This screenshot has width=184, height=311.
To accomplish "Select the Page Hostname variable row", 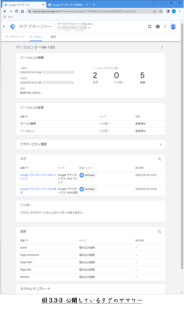I will pos(91,255).
